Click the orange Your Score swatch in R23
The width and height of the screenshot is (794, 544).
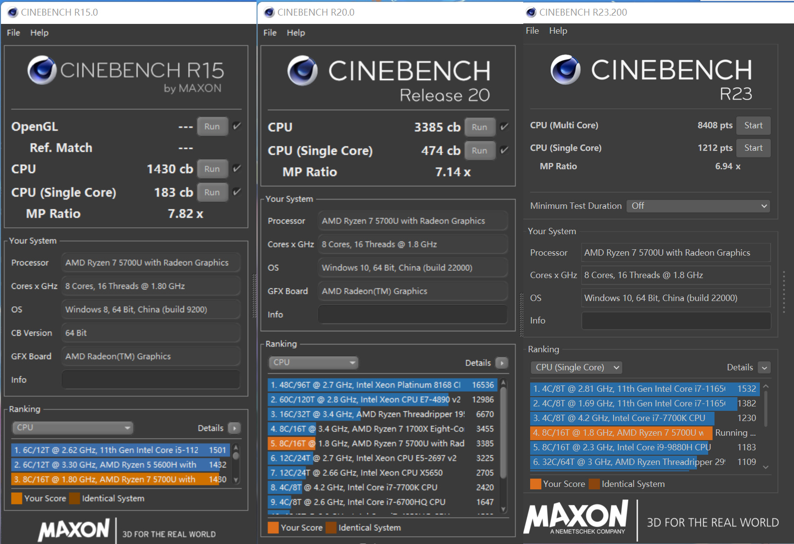click(x=536, y=484)
